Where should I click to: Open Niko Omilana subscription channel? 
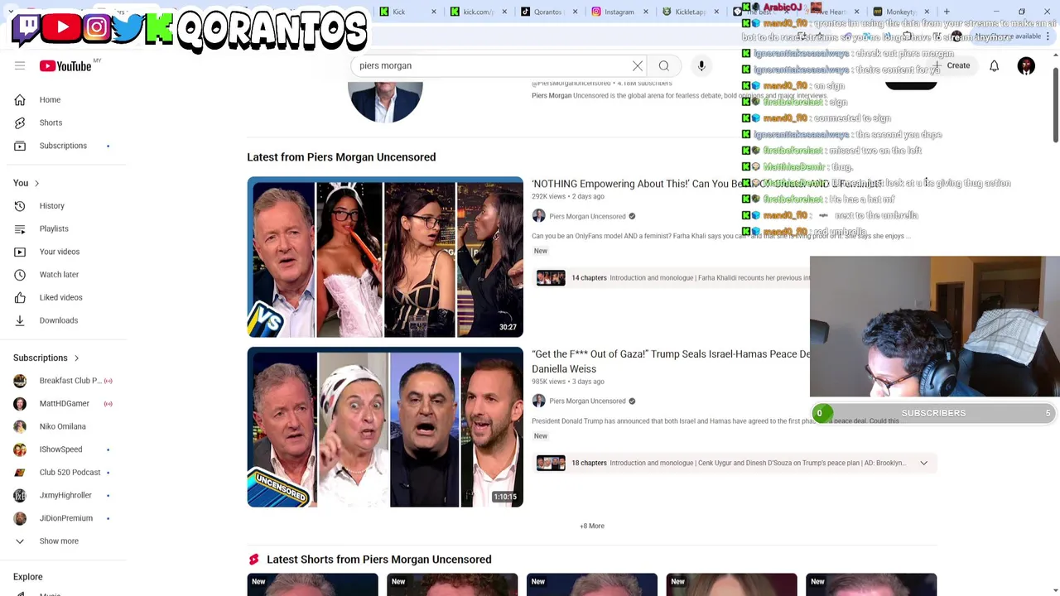point(63,426)
